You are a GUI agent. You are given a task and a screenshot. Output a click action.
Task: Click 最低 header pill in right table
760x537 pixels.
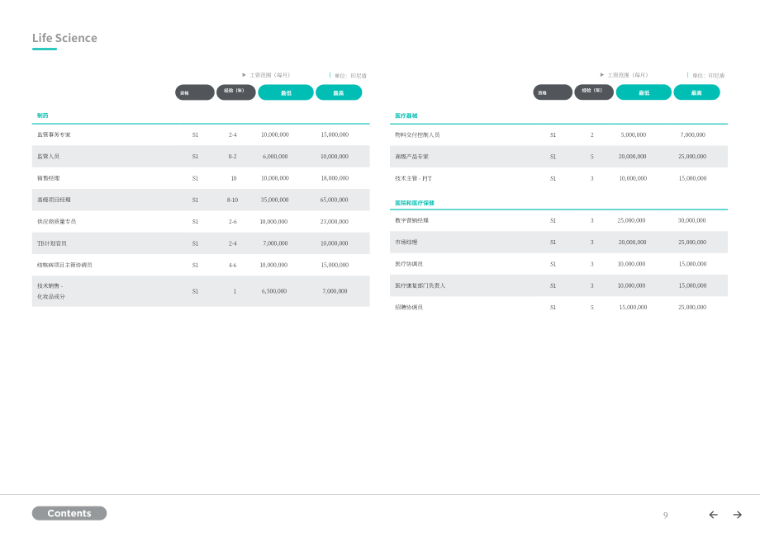(x=644, y=92)
